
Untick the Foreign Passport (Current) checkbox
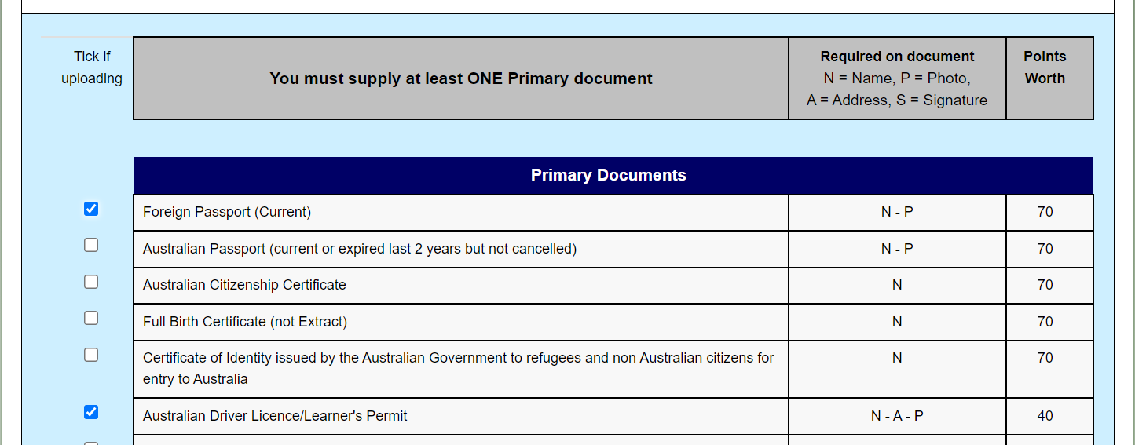tap(91, 209)
